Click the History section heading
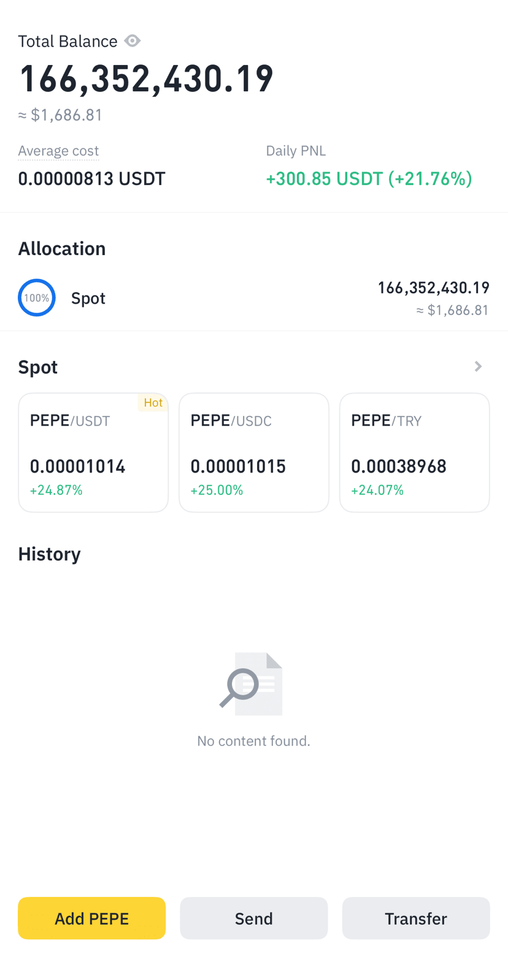 [x=50, y=554]
